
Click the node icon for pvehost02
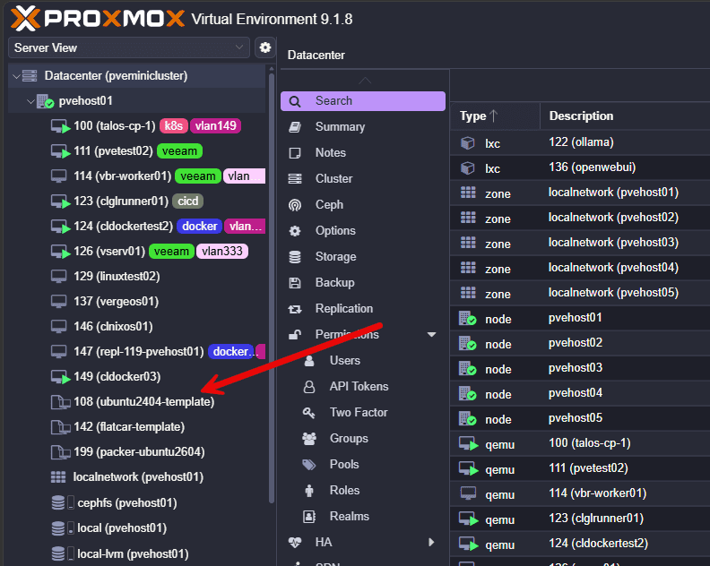click(x=467, y=343)
